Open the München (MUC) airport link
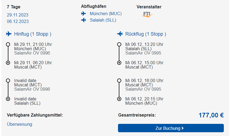The image size is (236, 136). coord(106,13)
